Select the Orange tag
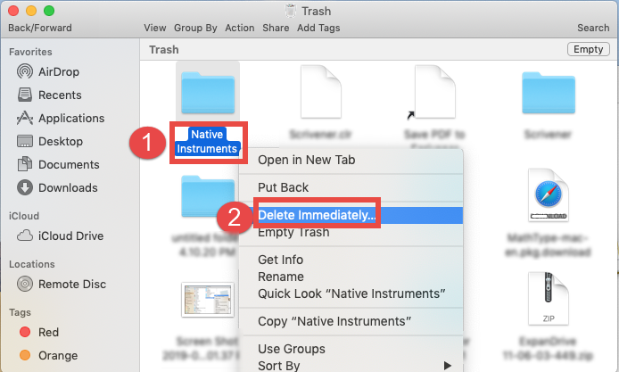The width and height of the screenshot is (619, 372). tap(48, 355)
